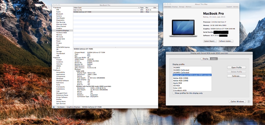Select Disc Burning entry
The height and width of the screenshot is (125, 265).
[61, 22]
